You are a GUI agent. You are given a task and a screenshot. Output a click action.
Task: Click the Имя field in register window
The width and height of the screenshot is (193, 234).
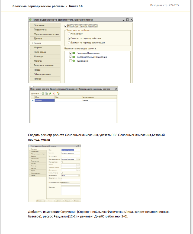[70, 150]
